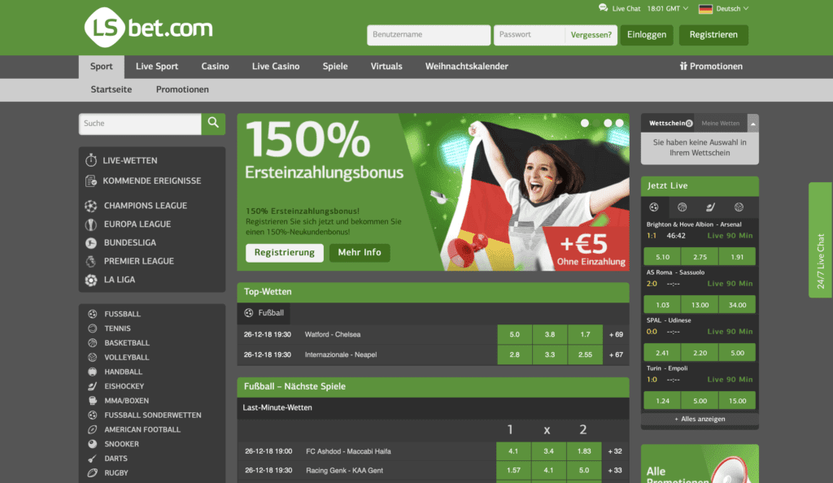Open the Live Sport menu item
833x483 pixels.
[x=157, y=67]
